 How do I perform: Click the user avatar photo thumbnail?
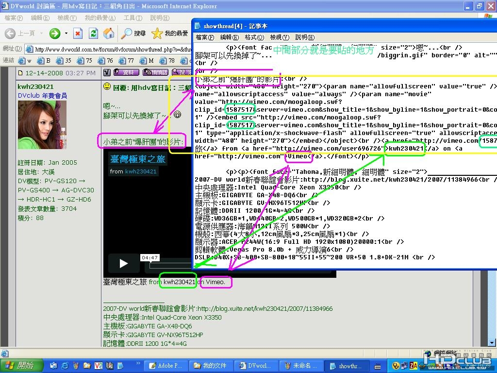[42, 125]
